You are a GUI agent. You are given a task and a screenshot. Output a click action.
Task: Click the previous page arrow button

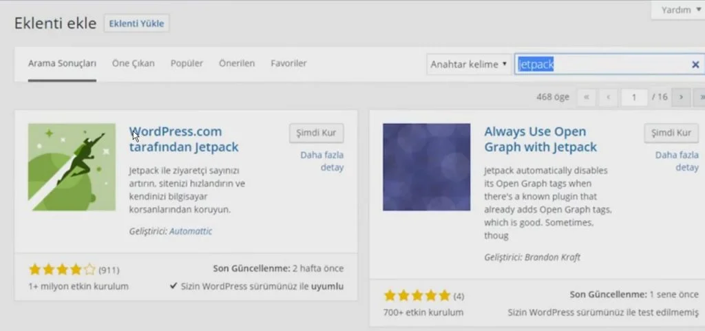608,97
